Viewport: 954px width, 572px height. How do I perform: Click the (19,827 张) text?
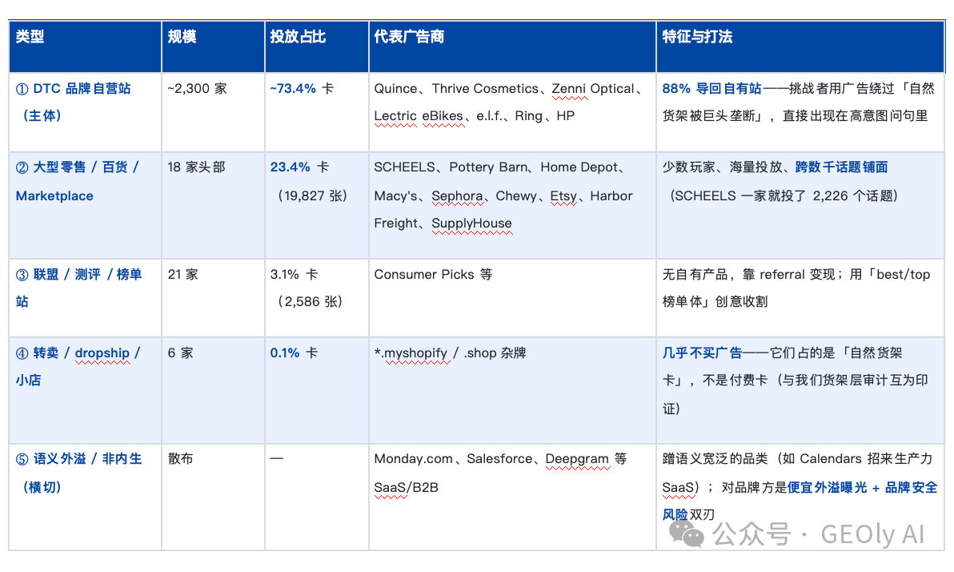pos(312,195)
